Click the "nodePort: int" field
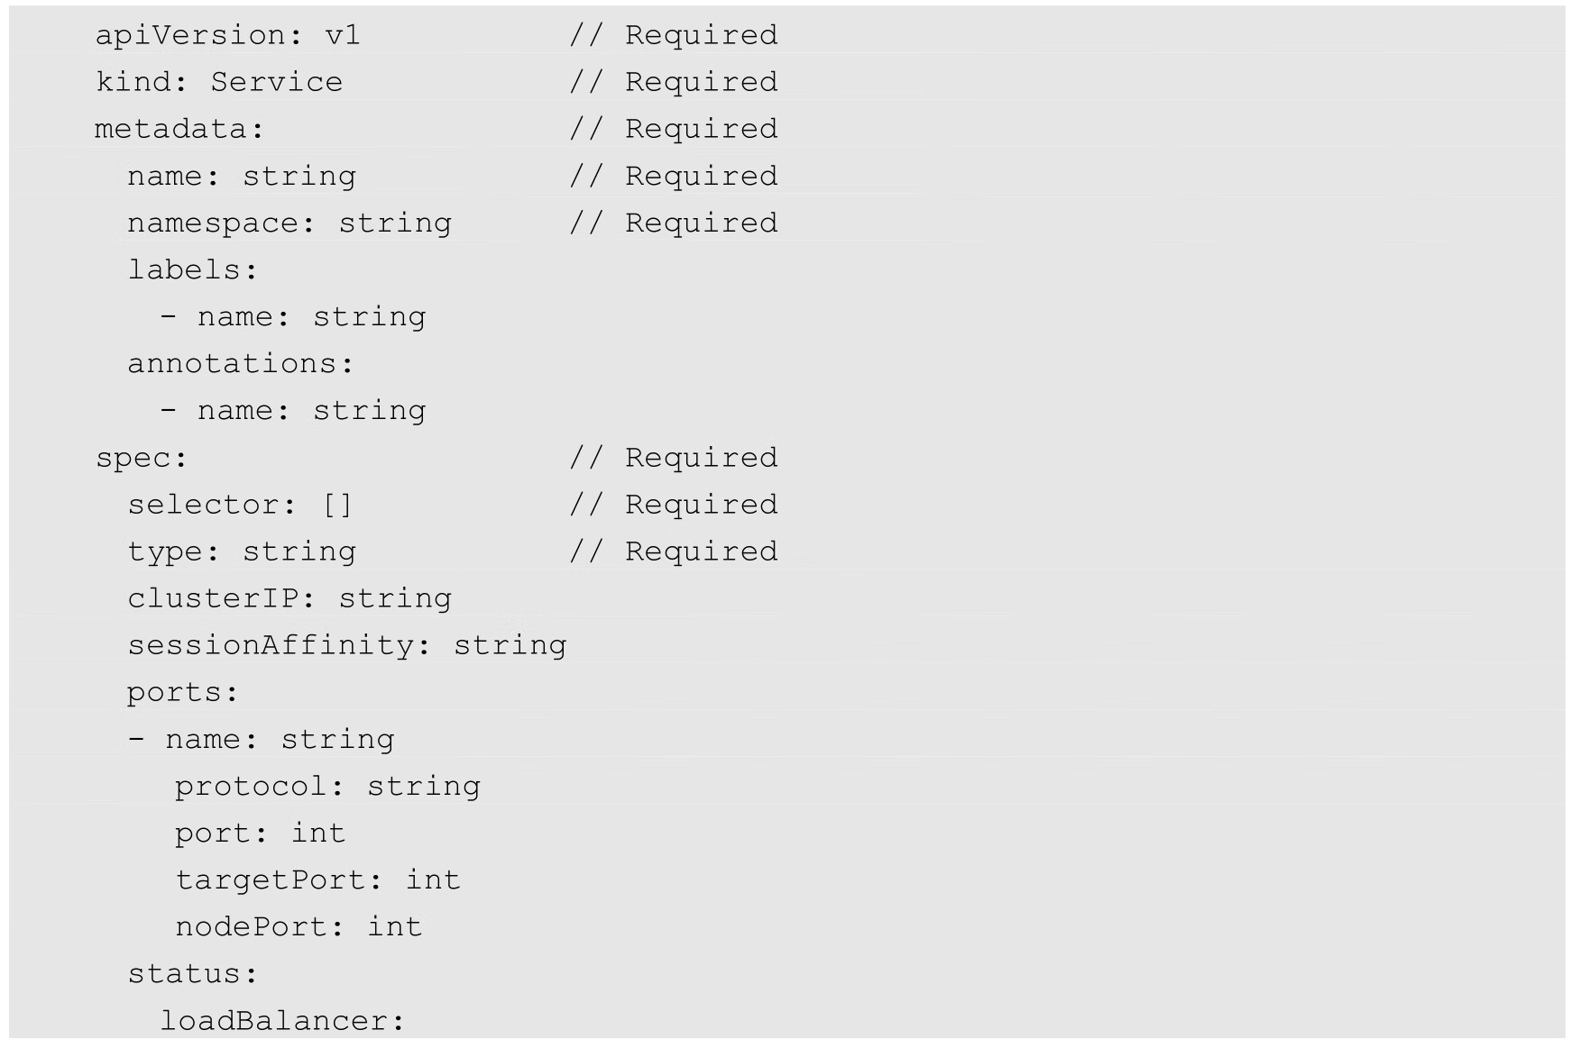 [299, 926]
